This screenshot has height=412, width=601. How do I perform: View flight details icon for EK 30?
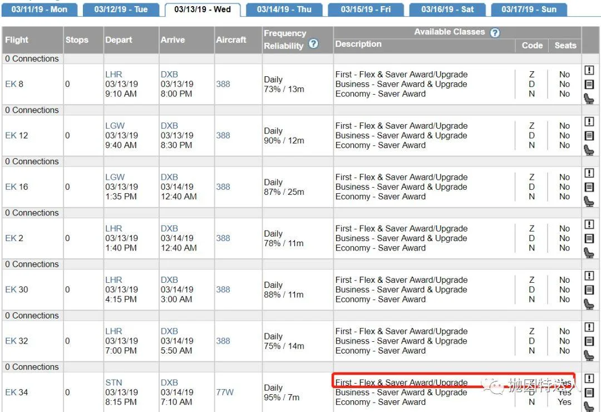589,290
